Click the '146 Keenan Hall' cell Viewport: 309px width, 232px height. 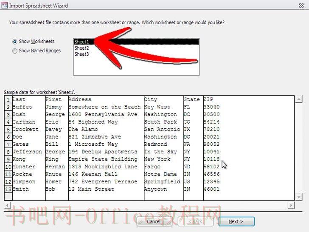click(106, 174)
